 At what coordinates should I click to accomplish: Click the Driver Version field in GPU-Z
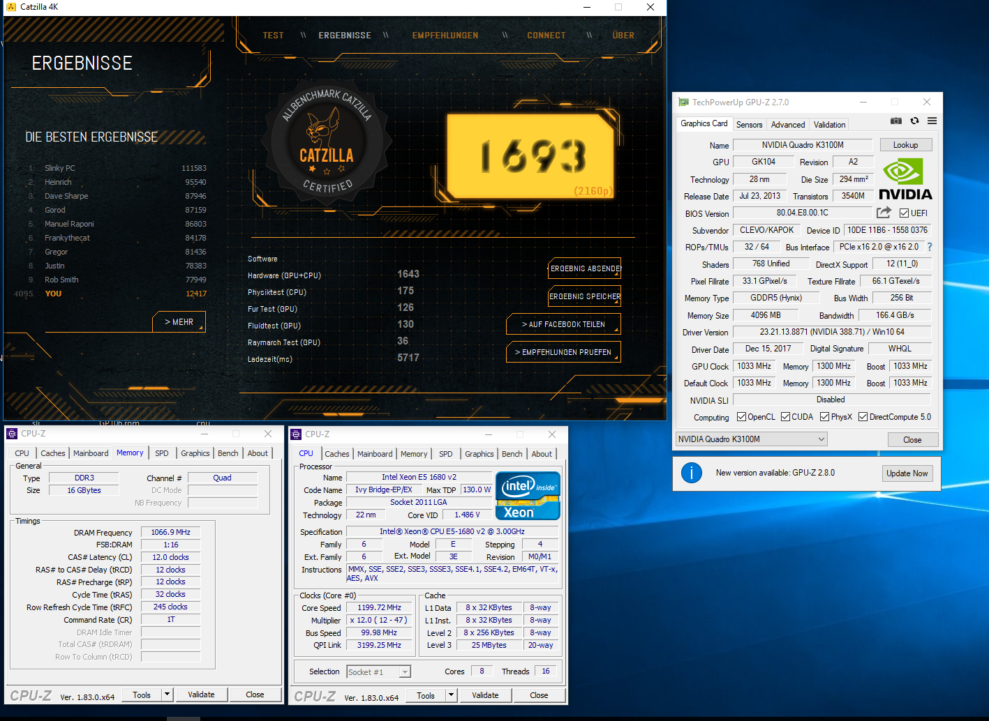832,332
